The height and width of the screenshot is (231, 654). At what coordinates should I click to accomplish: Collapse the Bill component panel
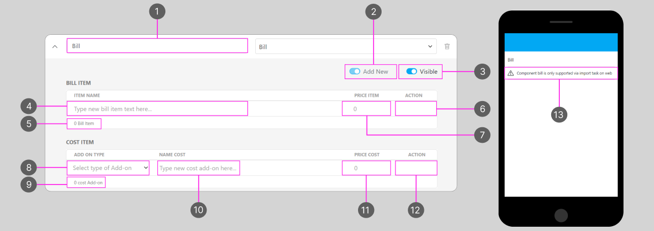coord(55,47)
